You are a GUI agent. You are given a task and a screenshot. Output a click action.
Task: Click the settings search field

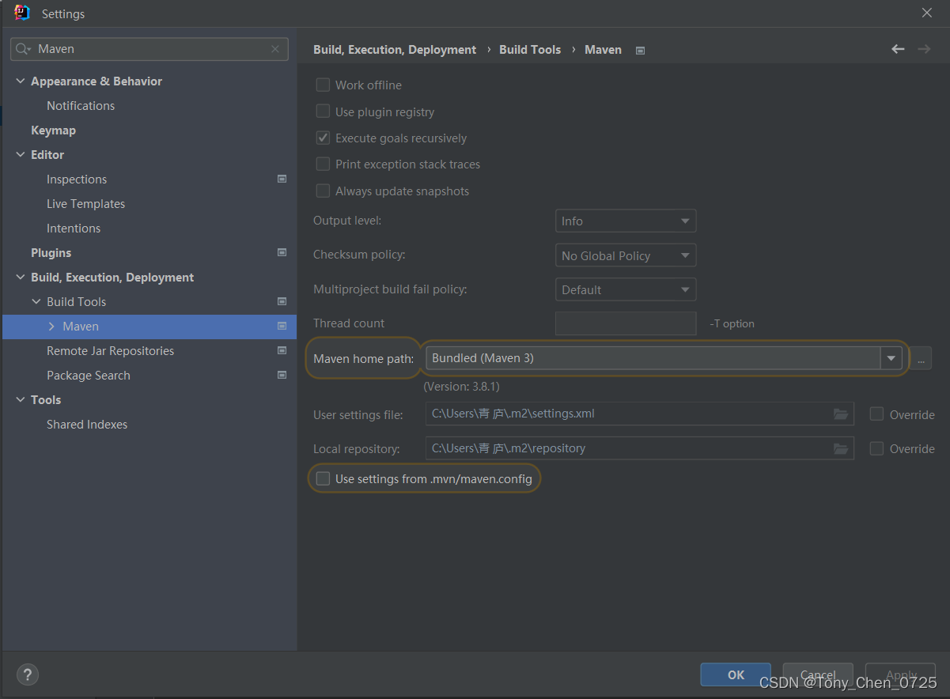point(150,49)
